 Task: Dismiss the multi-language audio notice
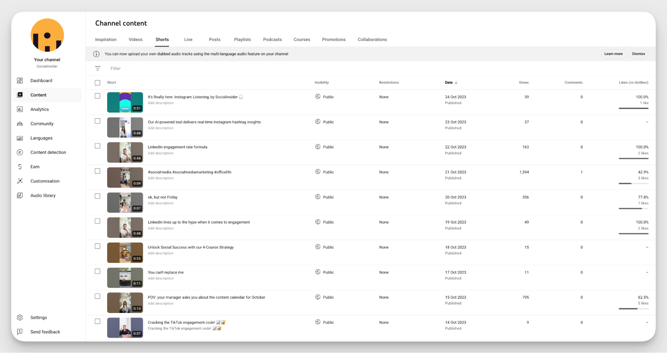[638, 54]
